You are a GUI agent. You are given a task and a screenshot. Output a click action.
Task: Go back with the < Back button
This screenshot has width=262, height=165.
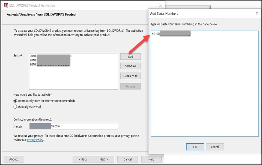point(83,159)
